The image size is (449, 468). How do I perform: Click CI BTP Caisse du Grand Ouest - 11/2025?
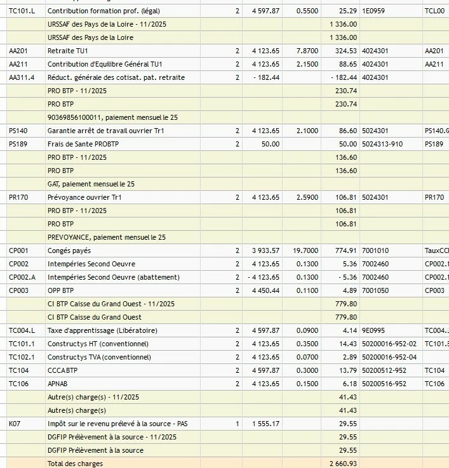(x=111, y=304)
